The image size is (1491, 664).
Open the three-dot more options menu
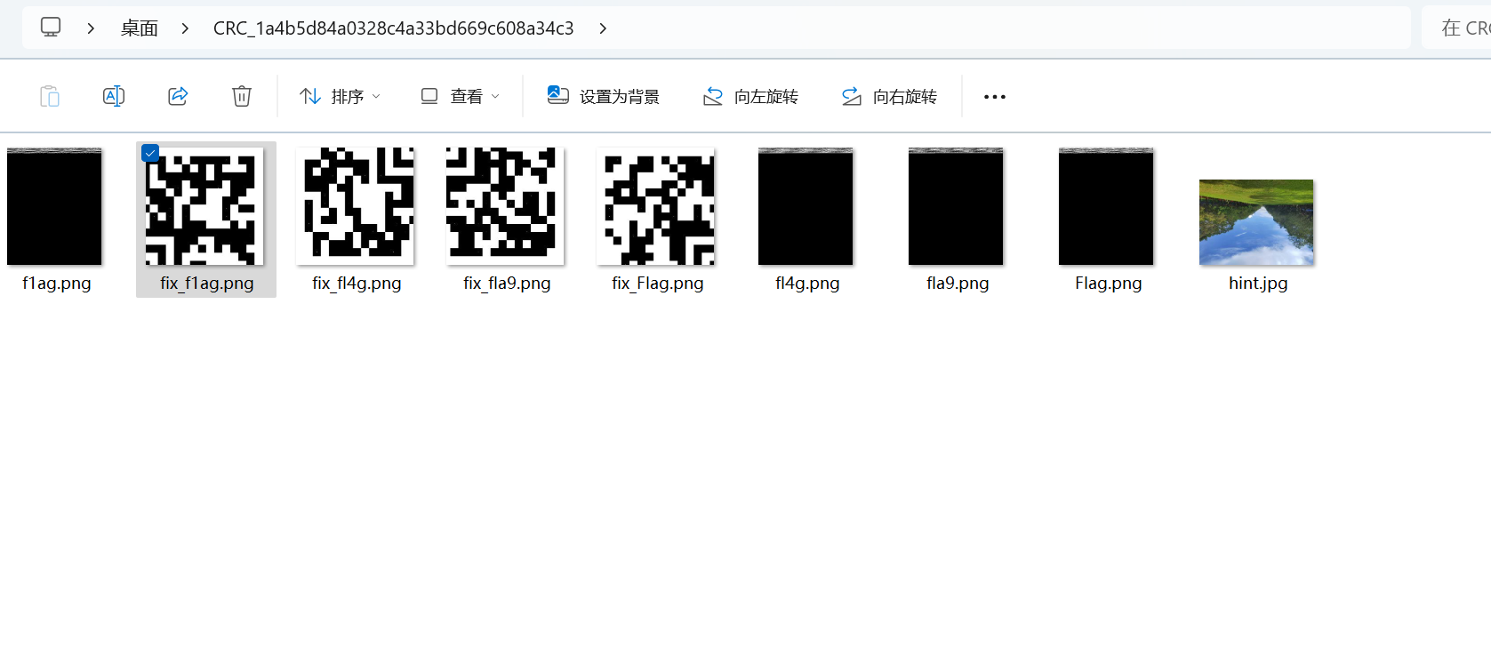point(995,96)
